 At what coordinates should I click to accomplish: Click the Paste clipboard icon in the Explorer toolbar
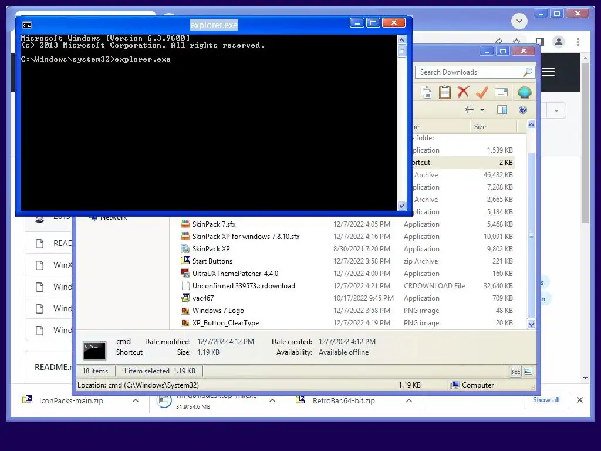click(x=444, y=92)
